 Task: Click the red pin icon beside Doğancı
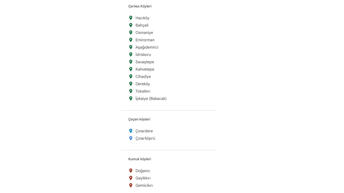pyautogui.click(x=131, y=171)
